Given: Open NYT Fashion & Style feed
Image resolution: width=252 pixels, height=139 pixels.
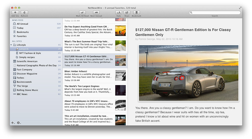Looking at the screenshot, I should [37, 53].
